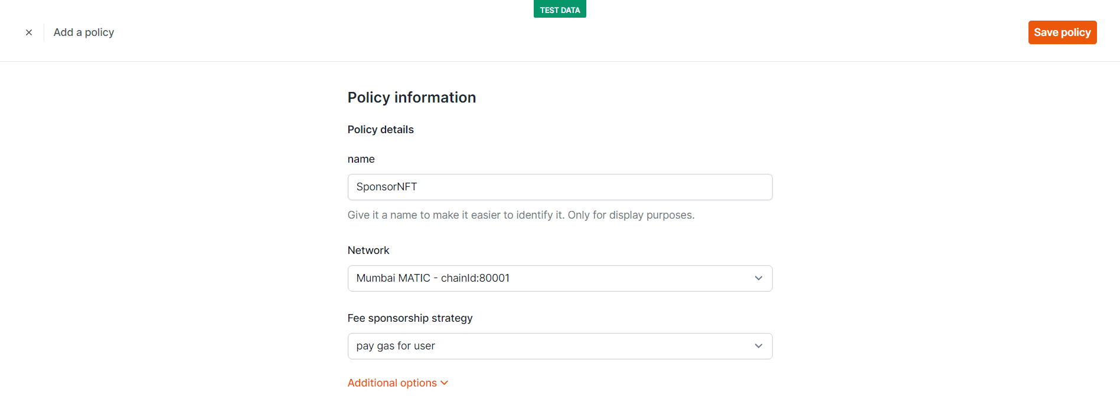Click the green TEST DATA badge
This screenshot has height=406, width=1120.
pyautogui.click(x=559, y=10)
